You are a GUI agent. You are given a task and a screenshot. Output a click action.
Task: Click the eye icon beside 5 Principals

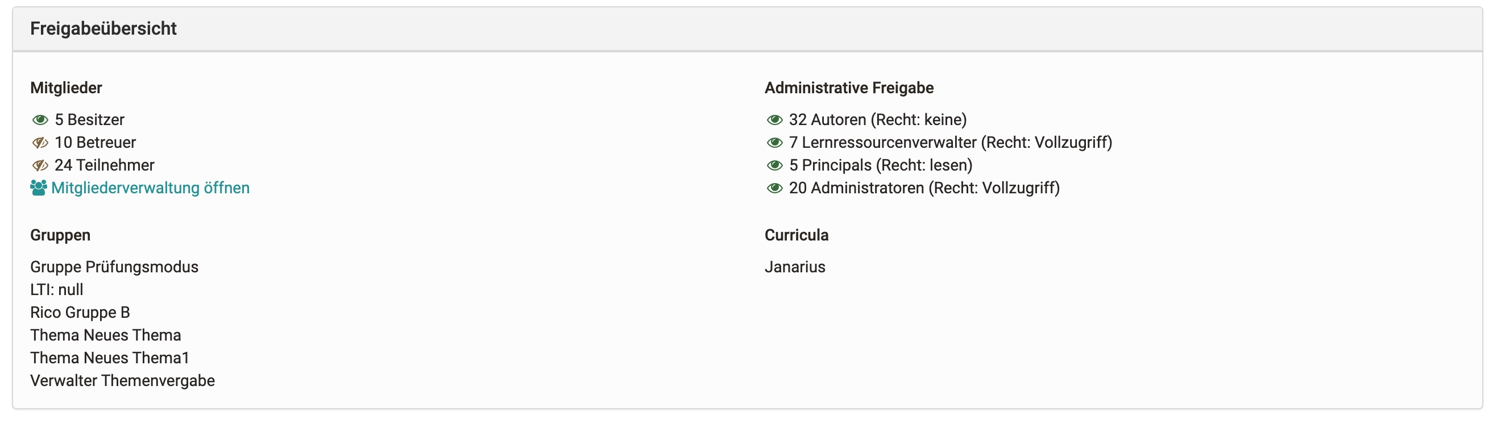tap(774, 165)
